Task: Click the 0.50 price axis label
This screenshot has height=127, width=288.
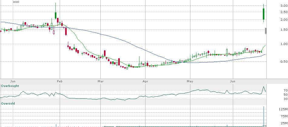Action: tap(284, 61)
